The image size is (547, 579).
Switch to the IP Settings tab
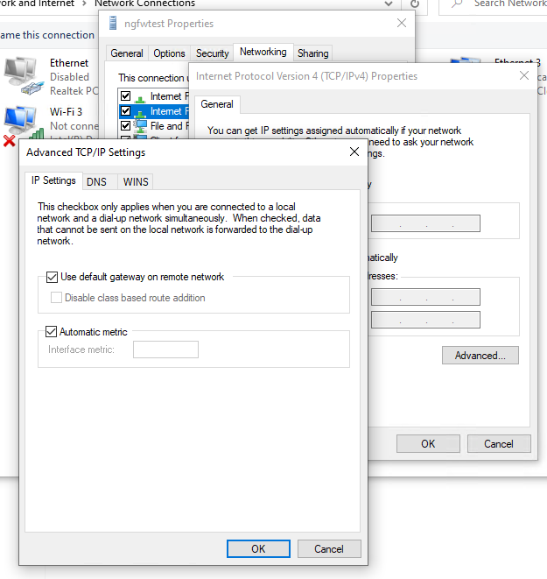[53, 180]
